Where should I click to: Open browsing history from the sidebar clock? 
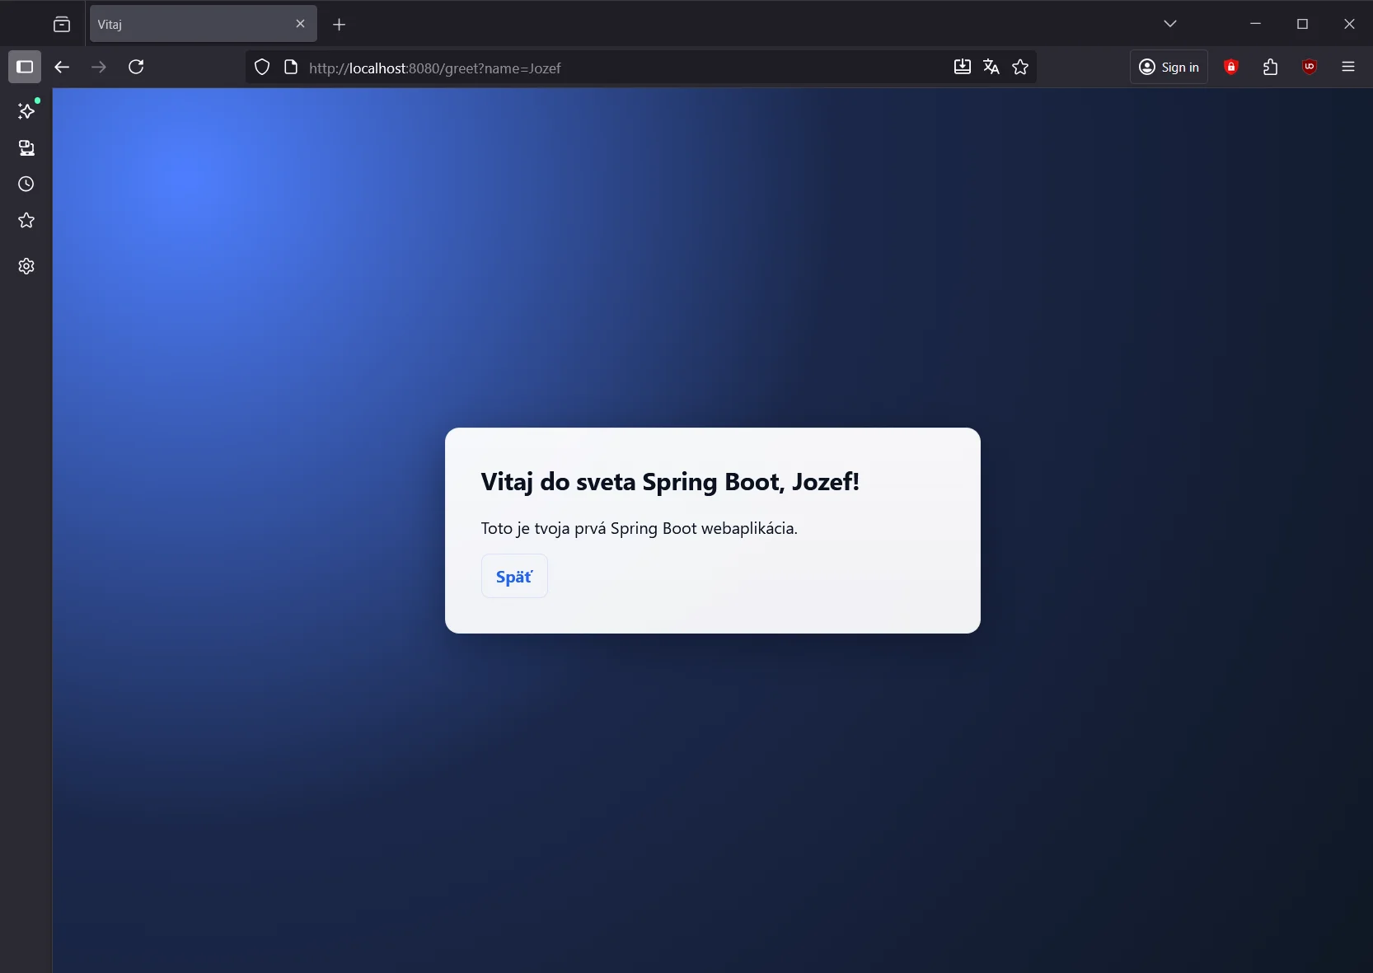click(26, 184)
